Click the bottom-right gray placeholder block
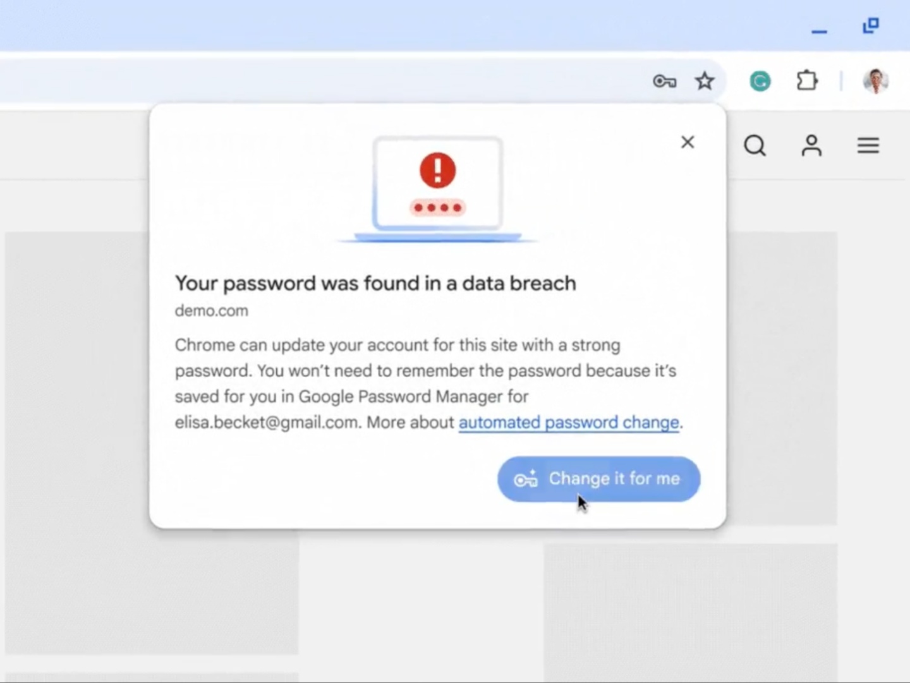Viewport: 910px width, 683px height. tap(690, 607)
